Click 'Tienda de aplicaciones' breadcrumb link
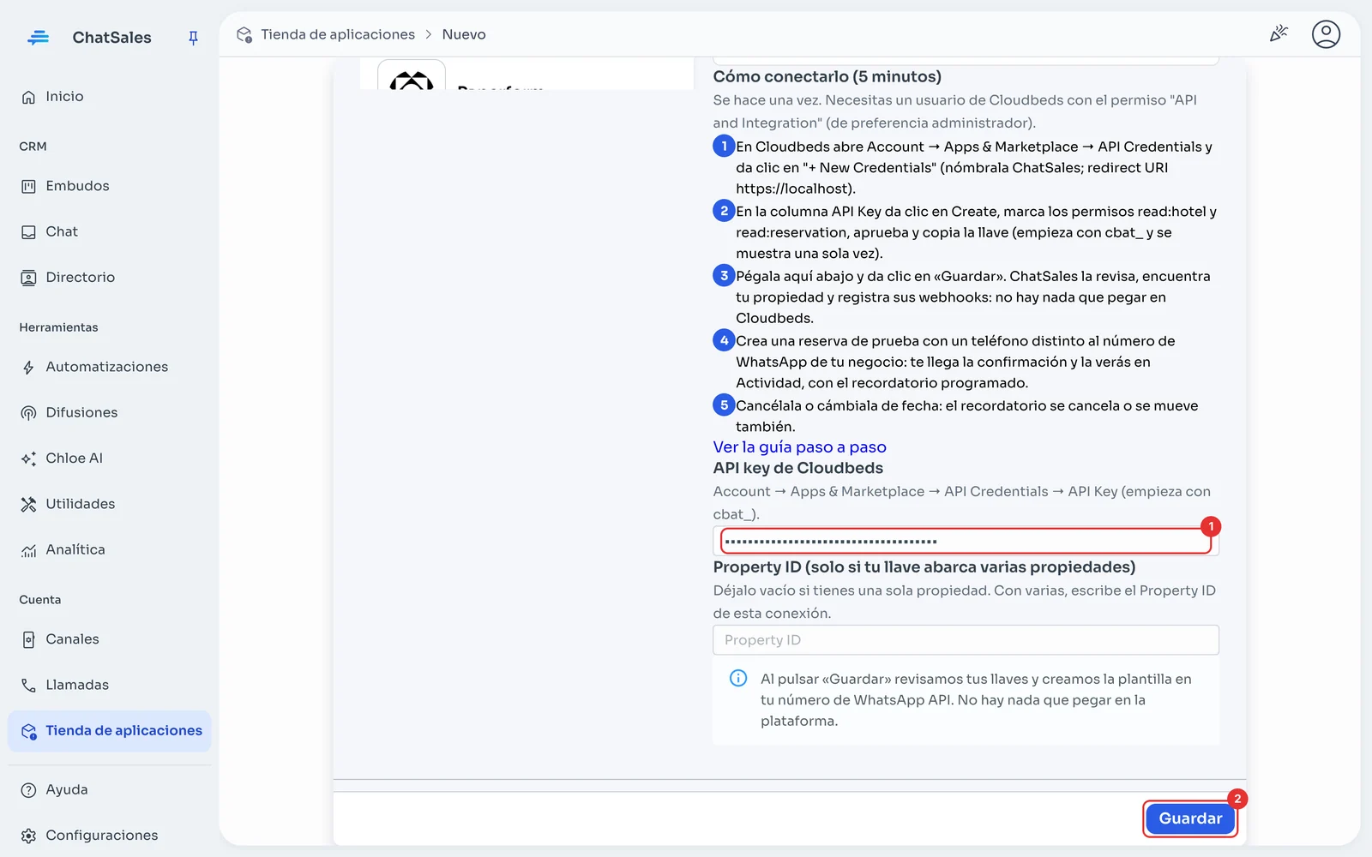 tap(338, 34)
